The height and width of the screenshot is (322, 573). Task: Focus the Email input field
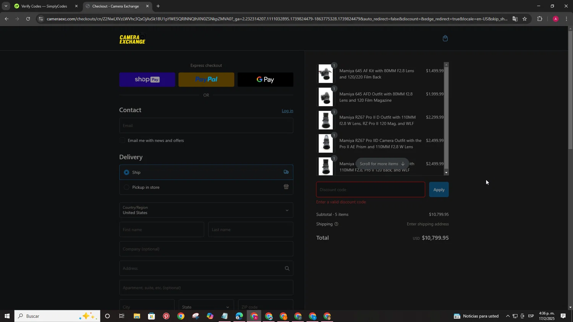(206, 126)
